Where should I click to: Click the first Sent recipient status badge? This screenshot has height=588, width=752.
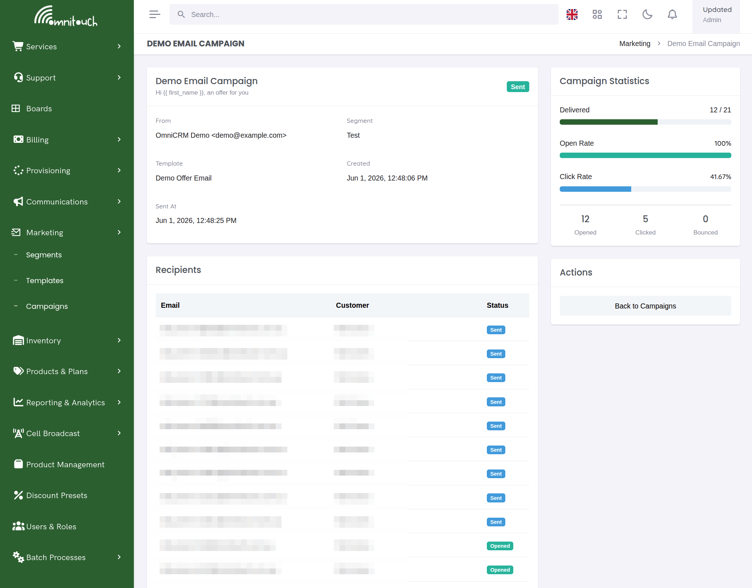[496, 330]
